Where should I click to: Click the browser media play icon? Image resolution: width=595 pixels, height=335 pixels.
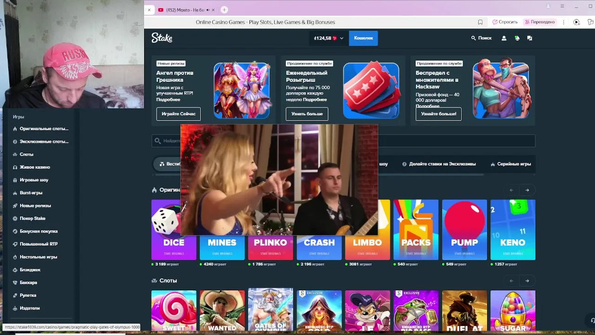coord(576,22)
